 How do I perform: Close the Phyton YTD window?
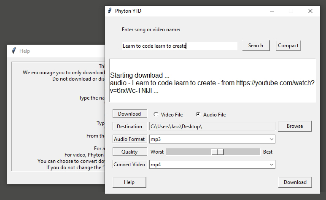click(310, 11)
